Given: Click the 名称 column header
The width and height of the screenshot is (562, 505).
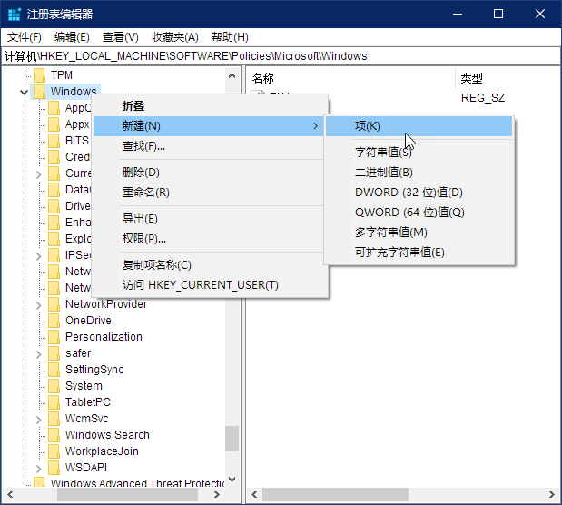Looking at the screenshot, I should coord(263,78).
